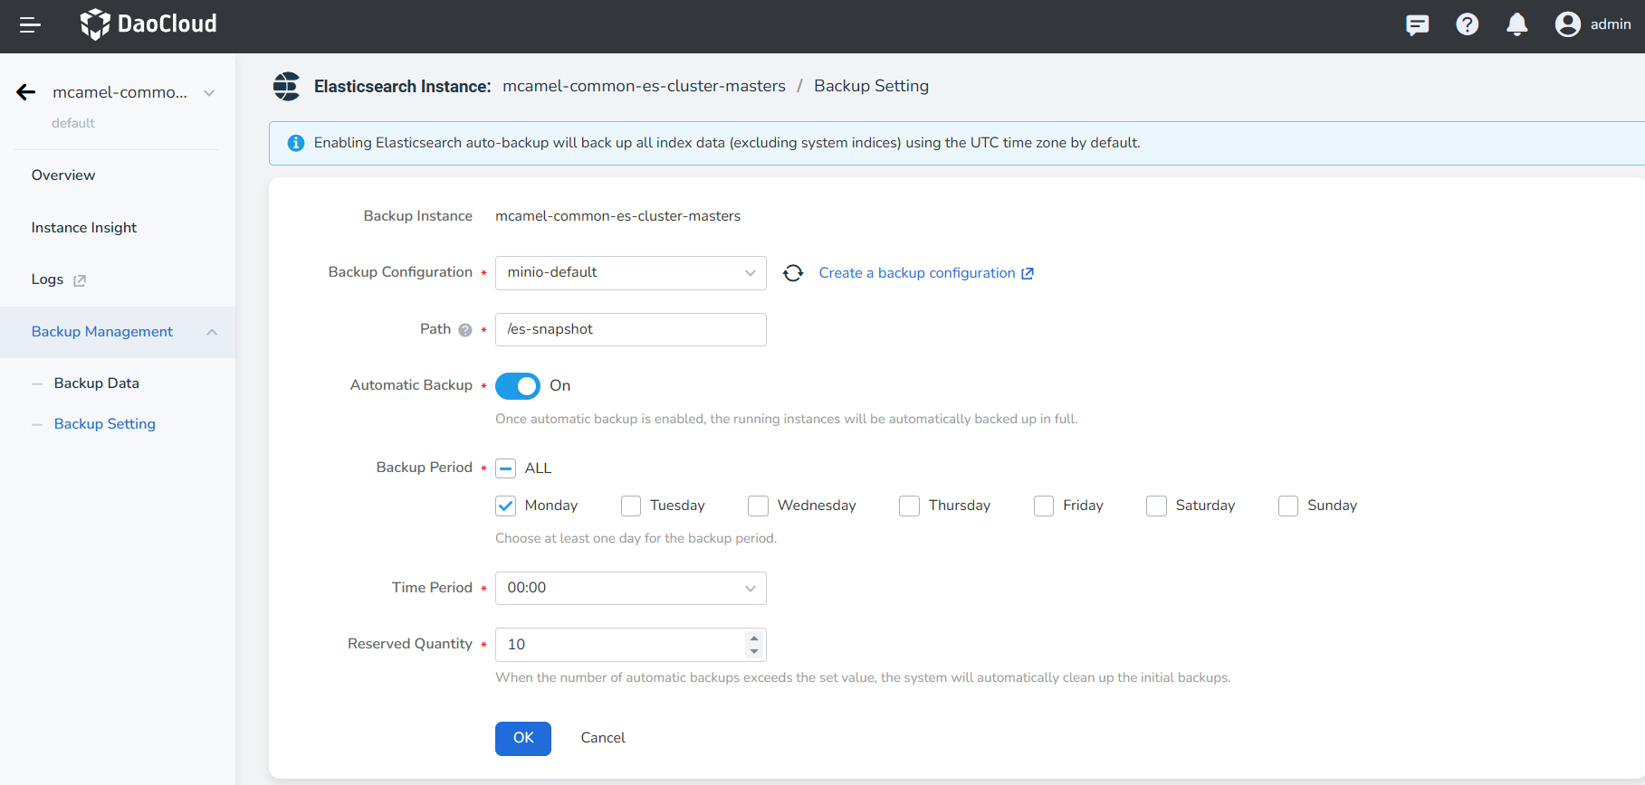Go back using the left arrow icon

click(x=26, y=92)
